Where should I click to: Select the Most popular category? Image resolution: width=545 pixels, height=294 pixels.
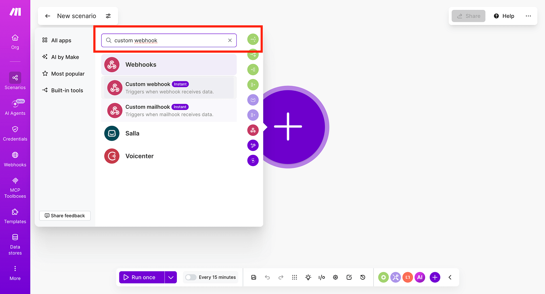tap(63, 74)
